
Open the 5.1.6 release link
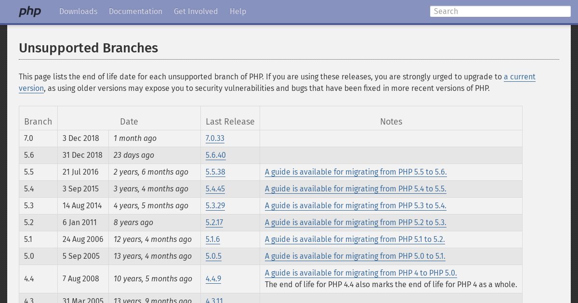[x=212, y=240]
